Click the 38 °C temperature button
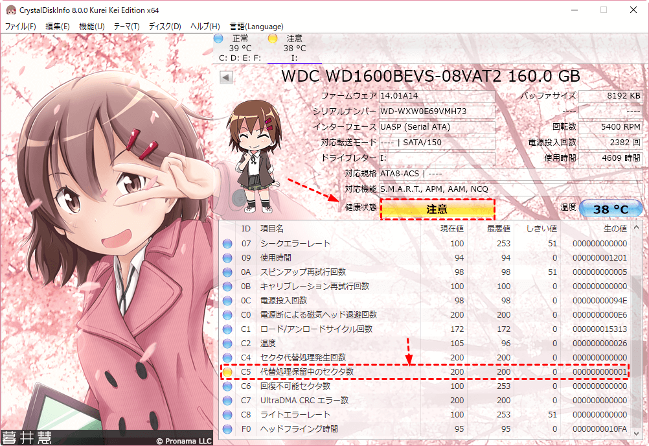 (611, 209)
